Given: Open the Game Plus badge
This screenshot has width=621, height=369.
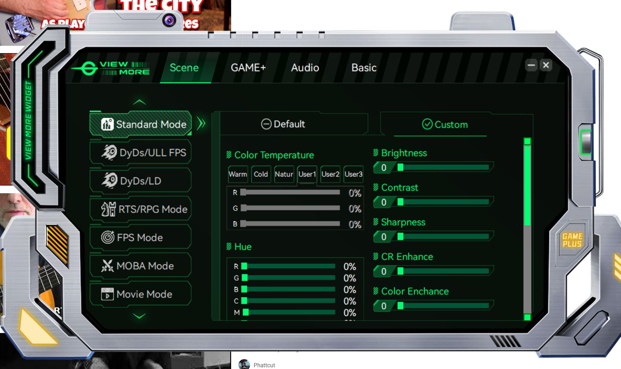Looking at the screenshot, I should (572, 240).
